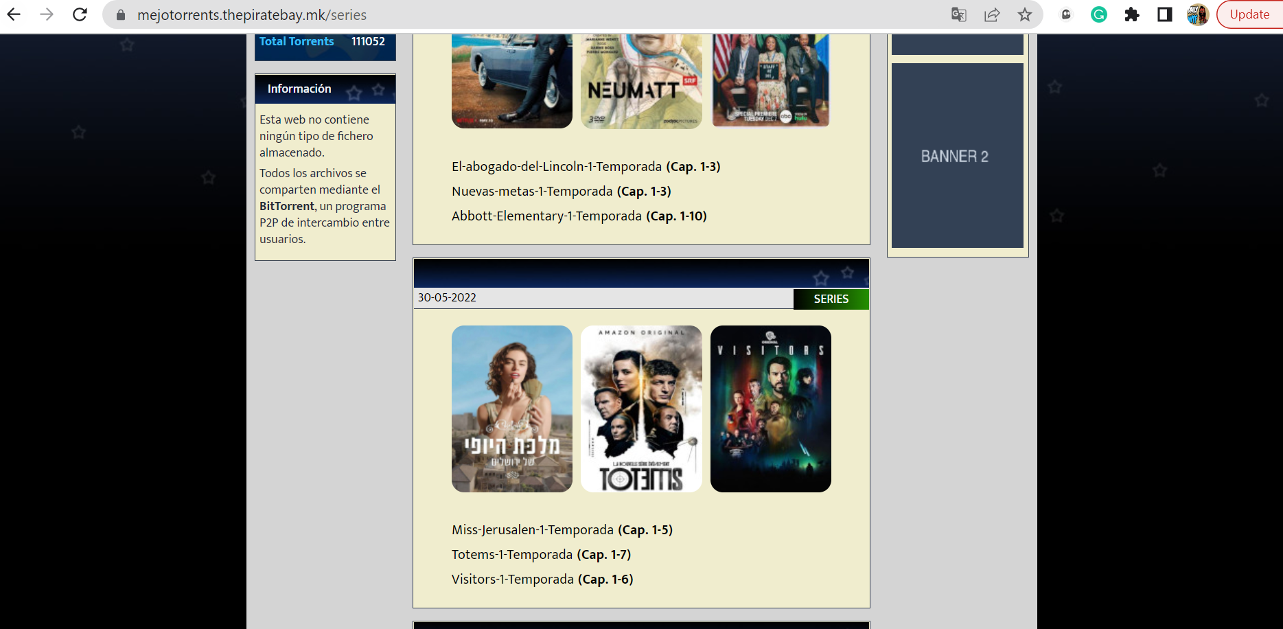Click the share icon in the toolbar
This screenshot has height=629, width=1283.
992,14
